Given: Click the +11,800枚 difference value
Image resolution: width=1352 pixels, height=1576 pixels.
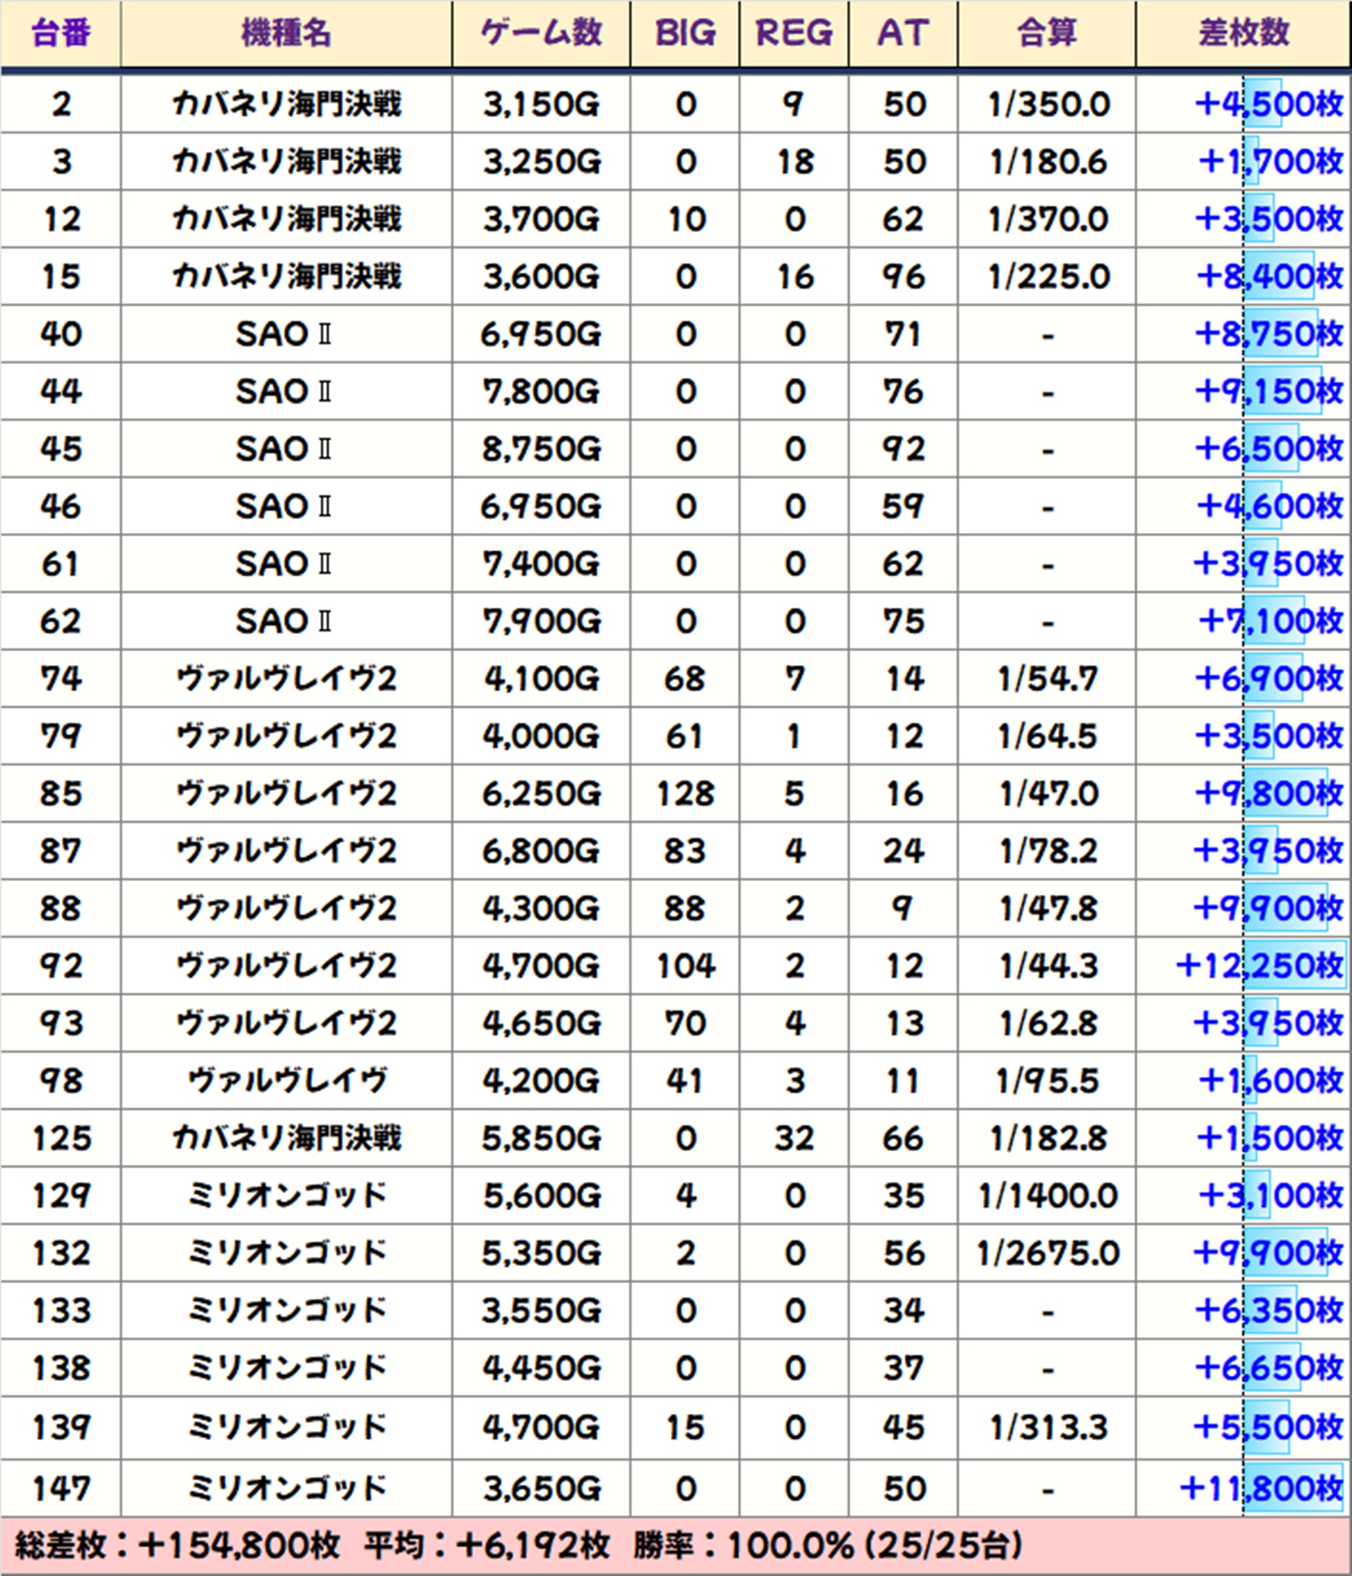Looking at the screenshot, I should coord(1261,1488).
